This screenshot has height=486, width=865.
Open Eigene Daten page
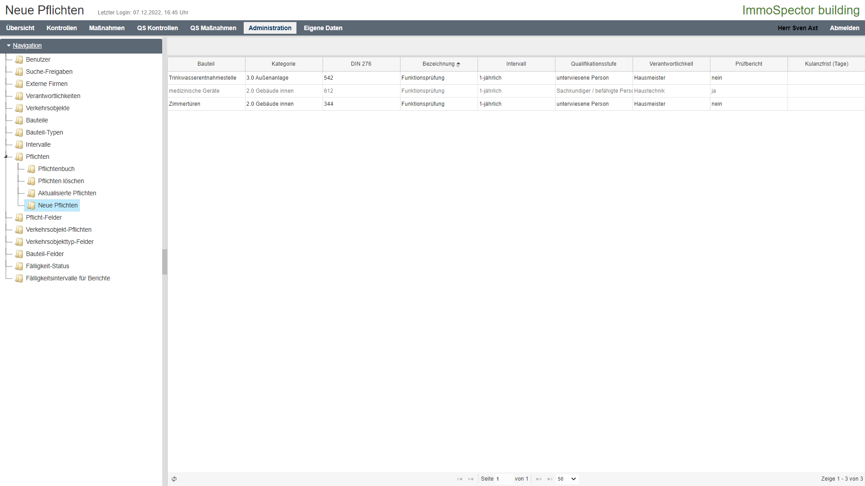[323, 28]
